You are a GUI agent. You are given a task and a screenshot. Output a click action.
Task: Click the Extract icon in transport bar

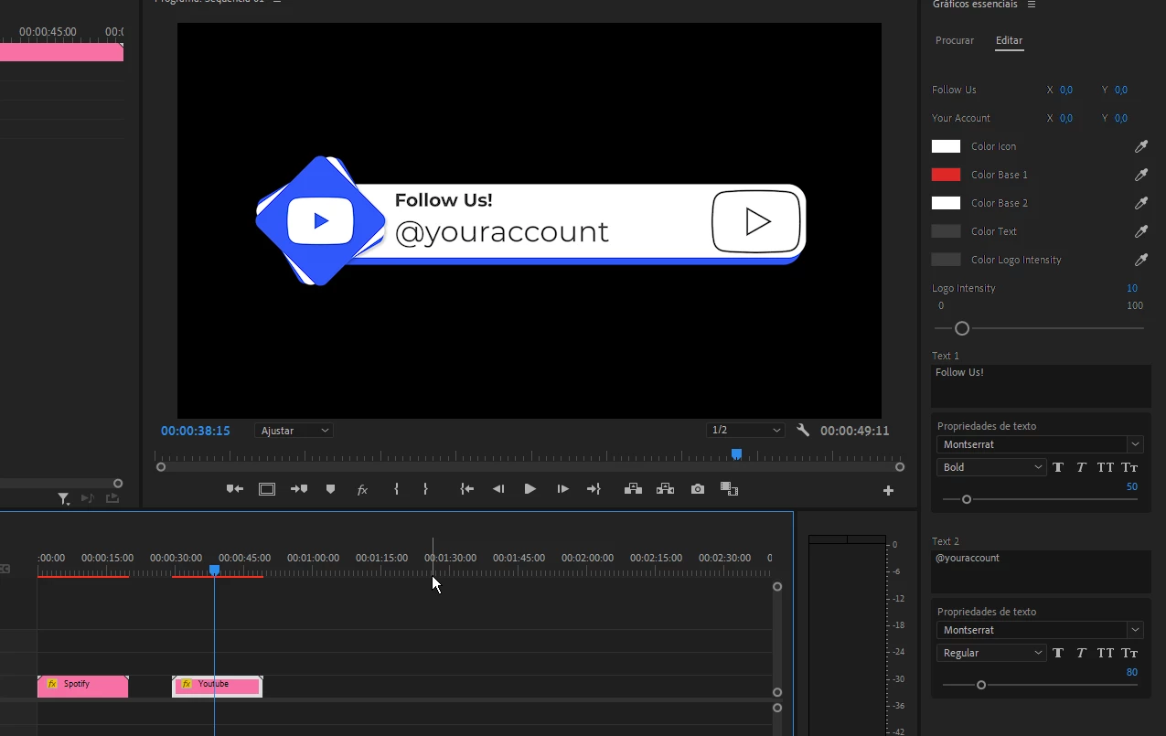click(665, 489)
